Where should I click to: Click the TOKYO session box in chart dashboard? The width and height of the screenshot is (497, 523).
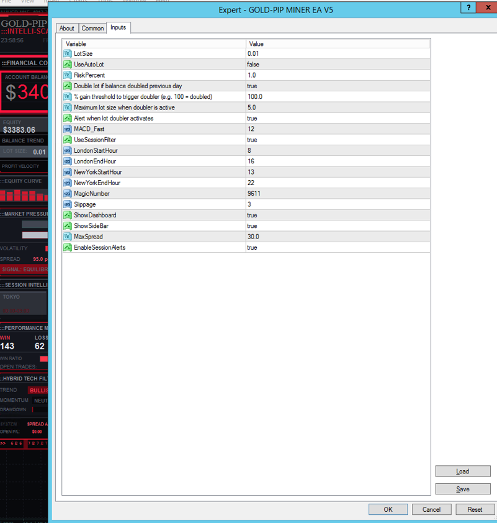tap(24, 303)
